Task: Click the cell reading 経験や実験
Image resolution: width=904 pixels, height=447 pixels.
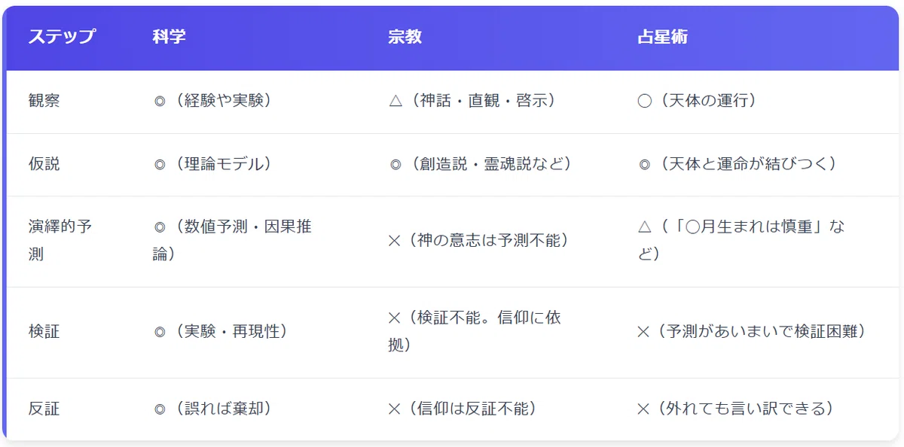Action: pos(212,101)
